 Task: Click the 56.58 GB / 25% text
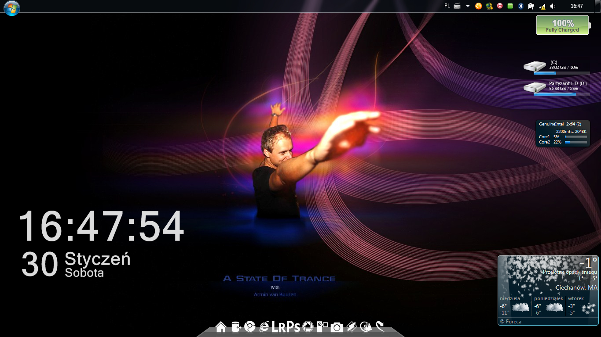click(564, 88)
